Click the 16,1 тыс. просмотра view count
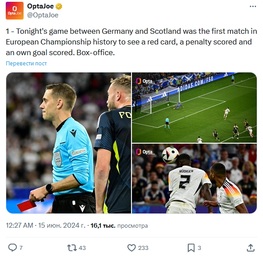 coord(119,225)
